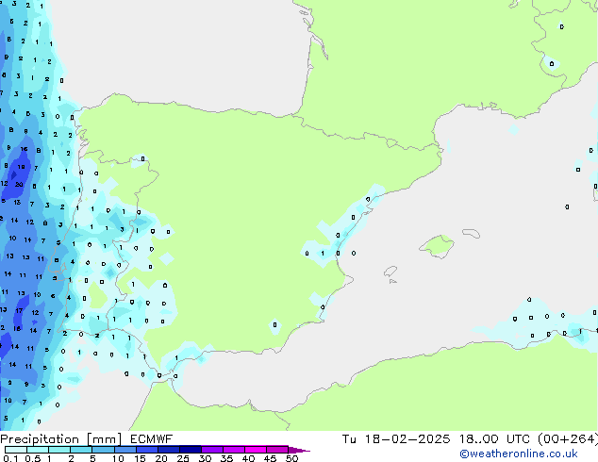Pick the 35–40 mm violet legend box

pyautogui.click(x=233, y=450)
